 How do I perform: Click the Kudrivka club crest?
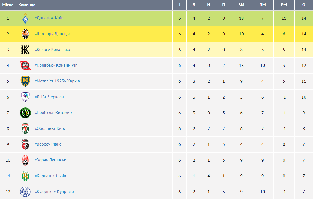coord(25,192)
